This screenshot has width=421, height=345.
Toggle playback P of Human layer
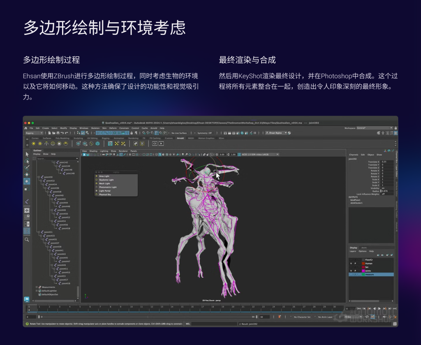click(x=355, y=264)
